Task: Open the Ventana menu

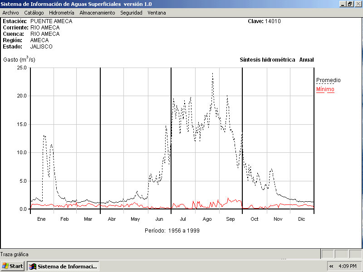Action: [x=157, y=13]
